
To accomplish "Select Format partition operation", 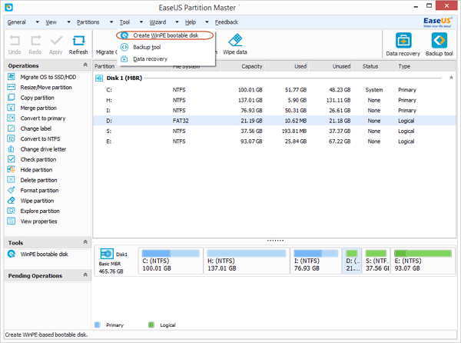I will [33, 190].
